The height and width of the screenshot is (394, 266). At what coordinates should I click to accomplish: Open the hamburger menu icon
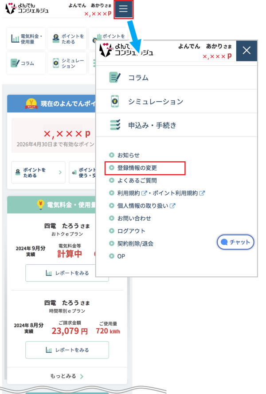point(123,9)
